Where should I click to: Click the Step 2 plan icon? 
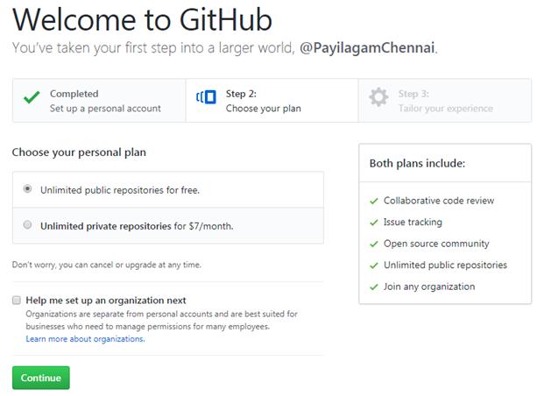[x=206, y=97]
